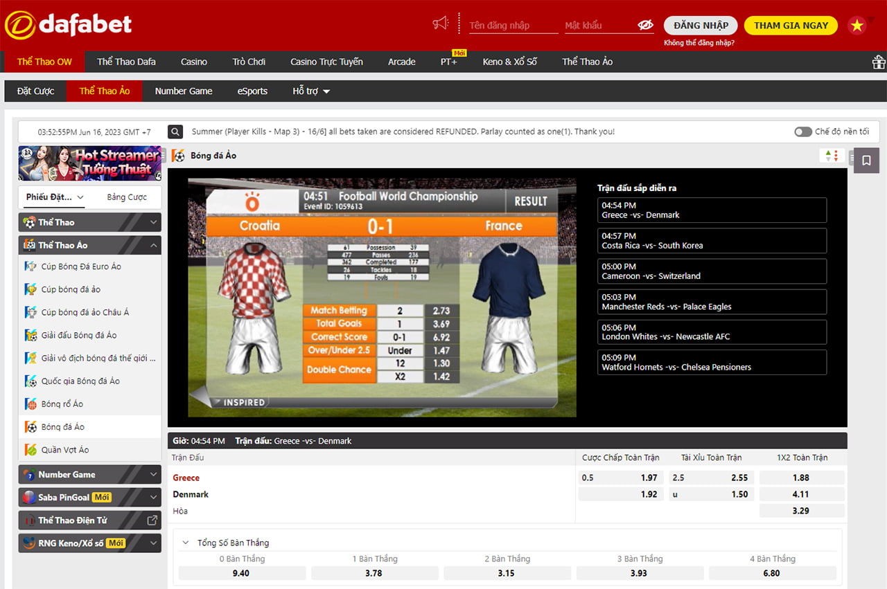Enable Chế độ nền tối dark mode
This screenshot has width=887, height=589.
(803, 132)
